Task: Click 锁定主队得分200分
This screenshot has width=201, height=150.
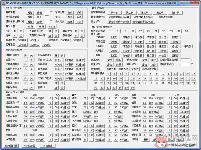Action: [x=119, y=22]
